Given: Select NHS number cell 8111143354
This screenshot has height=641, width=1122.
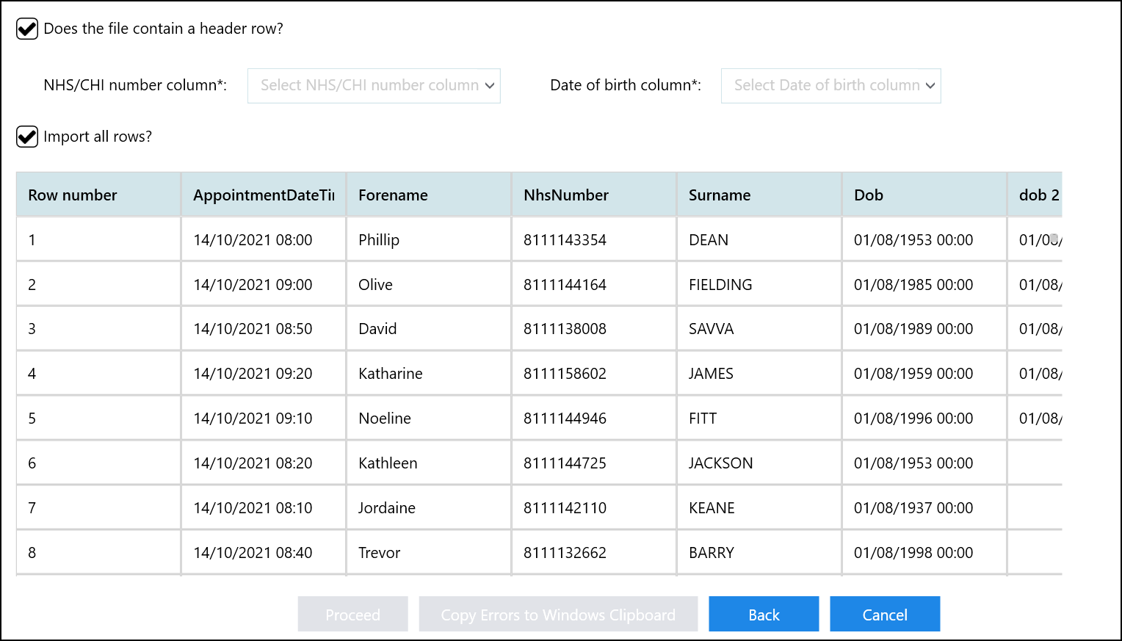Looking at the screenshot, I should tap(565, 240).
